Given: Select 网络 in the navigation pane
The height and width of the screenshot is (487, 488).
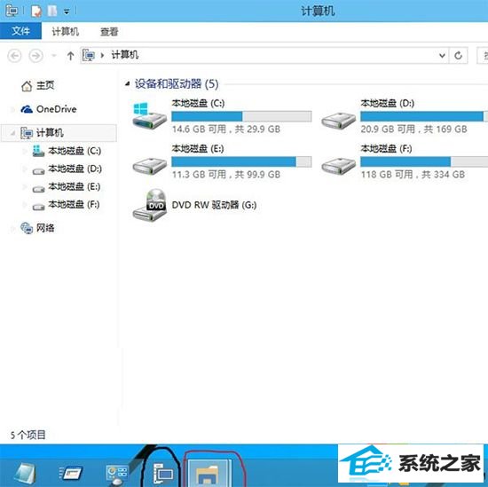Looking at the screenshot, I should tap(45, 228).
